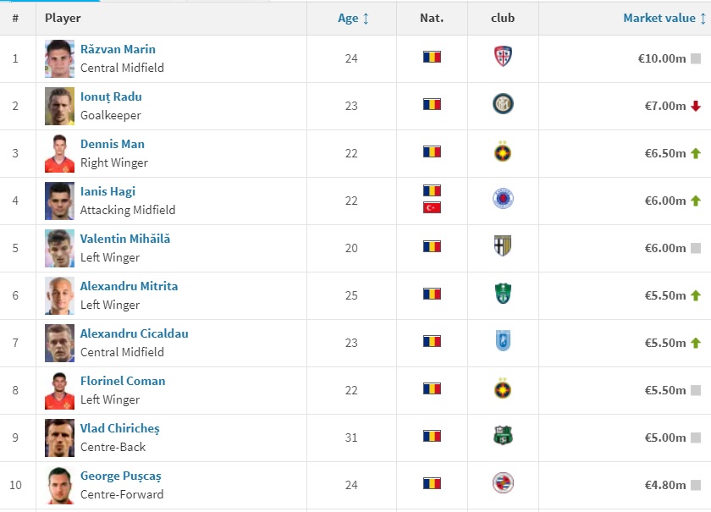Click Reading crest in George Pușcaș row
The width and height of the screenshot is (711, 512).
click(503, 483)
